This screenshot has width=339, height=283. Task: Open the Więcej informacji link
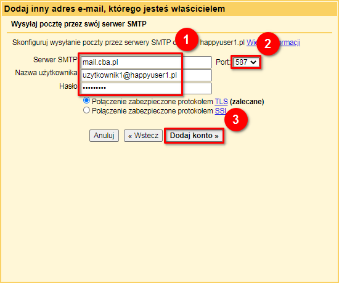coord(273,43)
